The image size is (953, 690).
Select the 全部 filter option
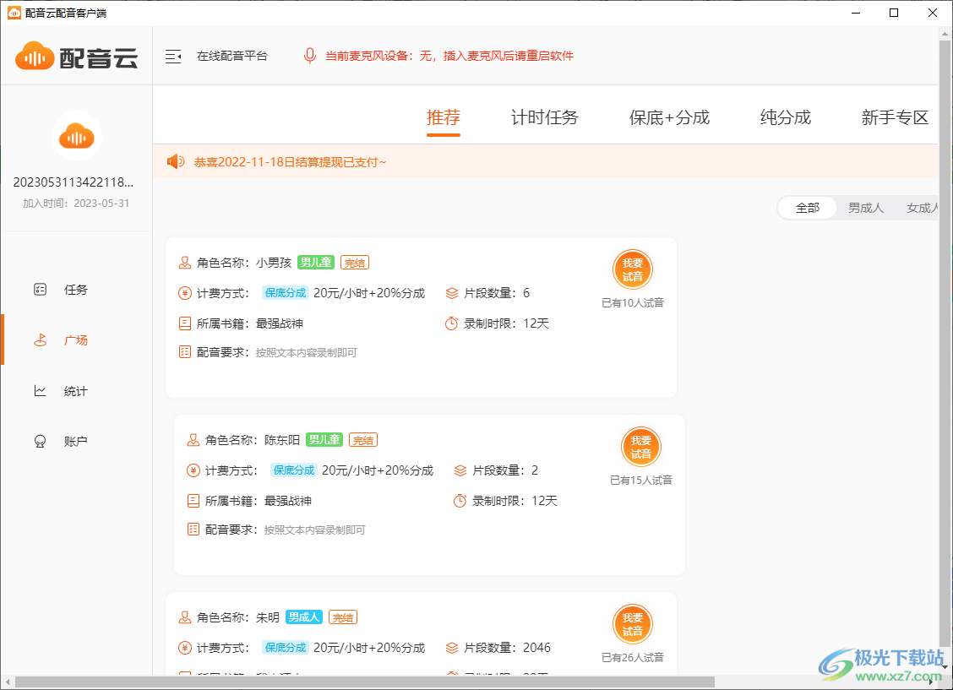pos(807,207)
